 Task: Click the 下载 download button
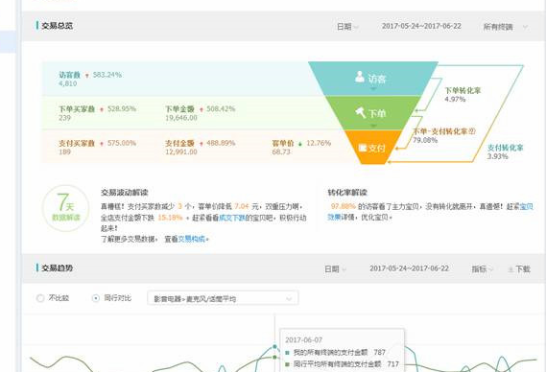coord(519,269)
